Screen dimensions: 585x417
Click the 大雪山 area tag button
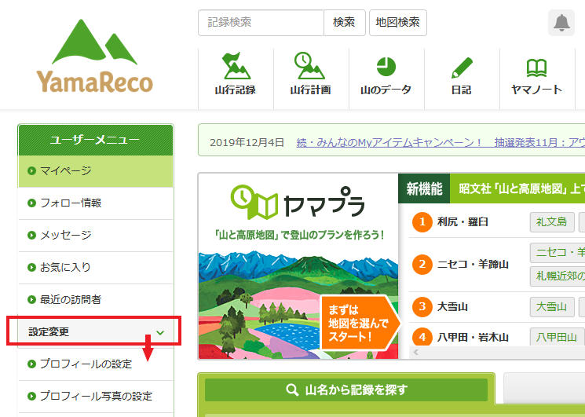click(552, 307)
